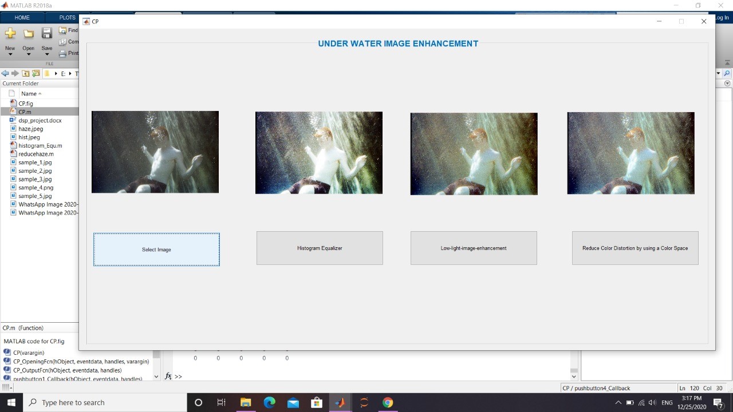Open File Explorer from the taskbar
This screenshot has width=733, height=412.
point(246,402)
